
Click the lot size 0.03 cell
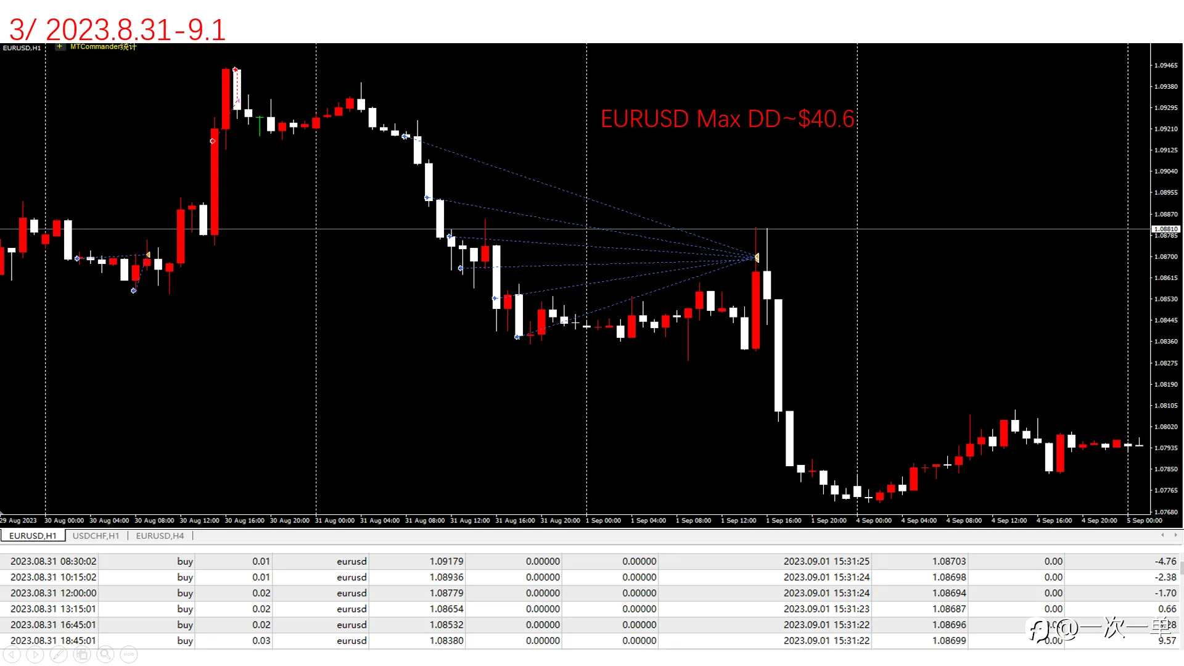[x=261, y=641]
